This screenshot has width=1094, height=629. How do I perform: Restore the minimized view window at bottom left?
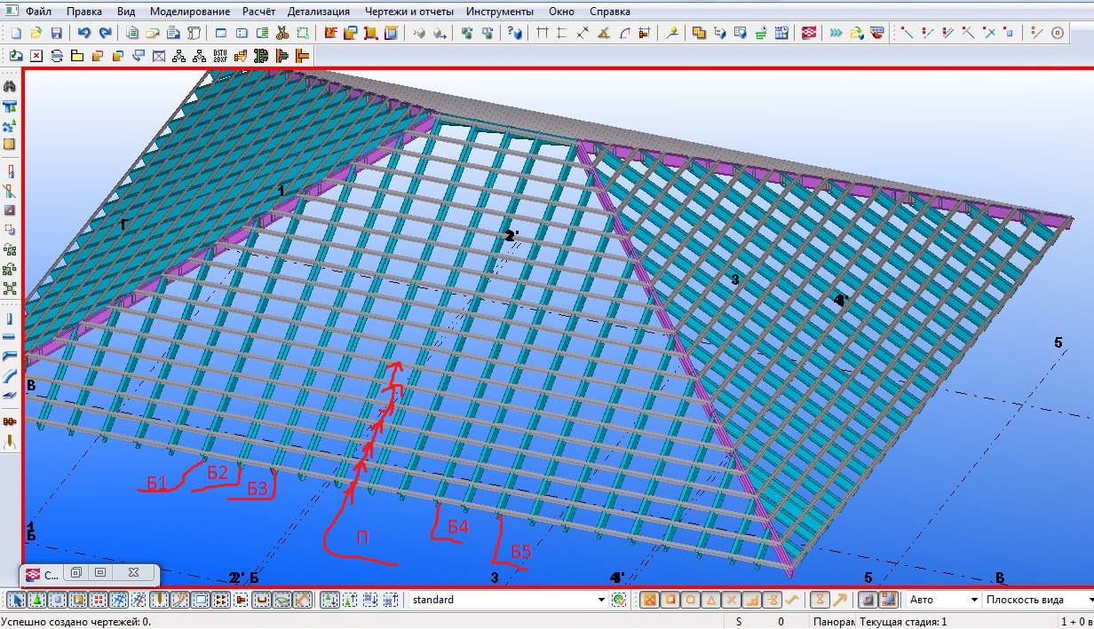pos(76,573)
